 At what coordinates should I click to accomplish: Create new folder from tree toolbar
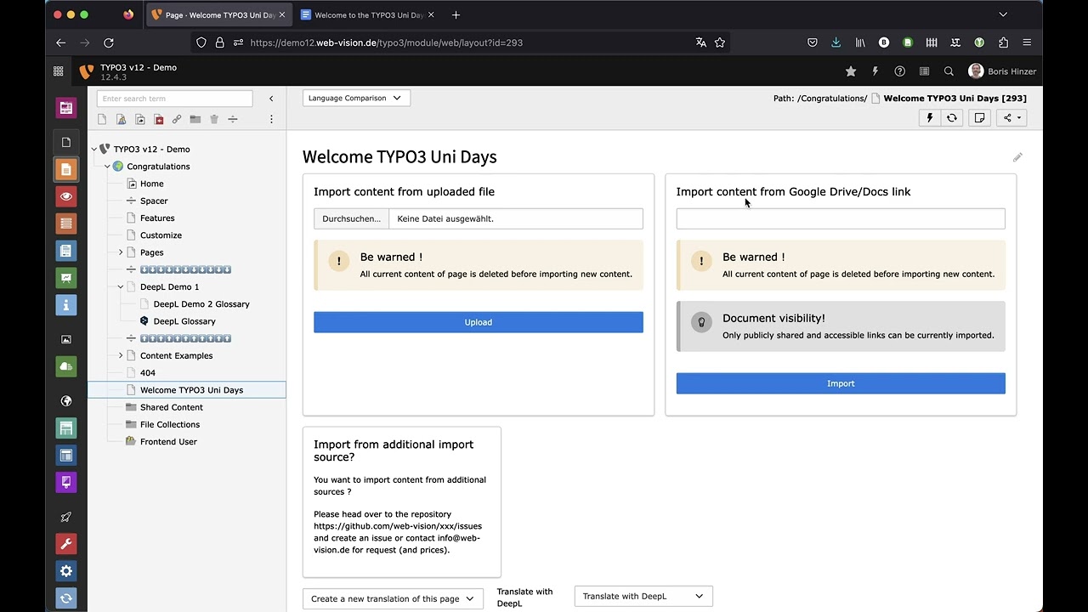(x=195, y=120)
